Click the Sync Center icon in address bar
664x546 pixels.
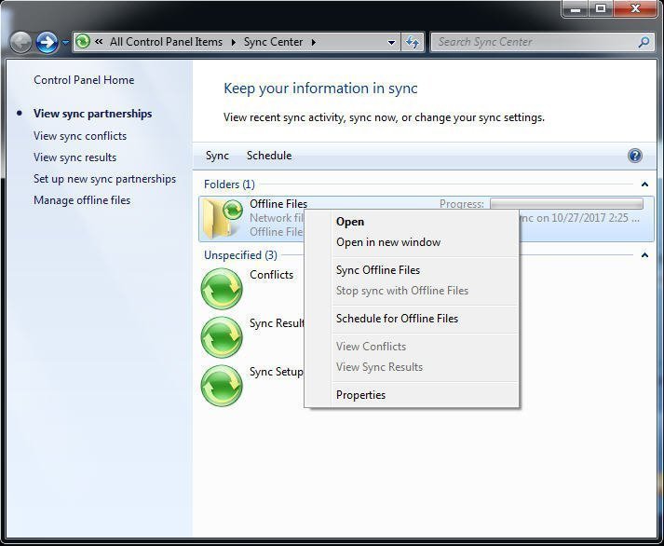point(83,42)
